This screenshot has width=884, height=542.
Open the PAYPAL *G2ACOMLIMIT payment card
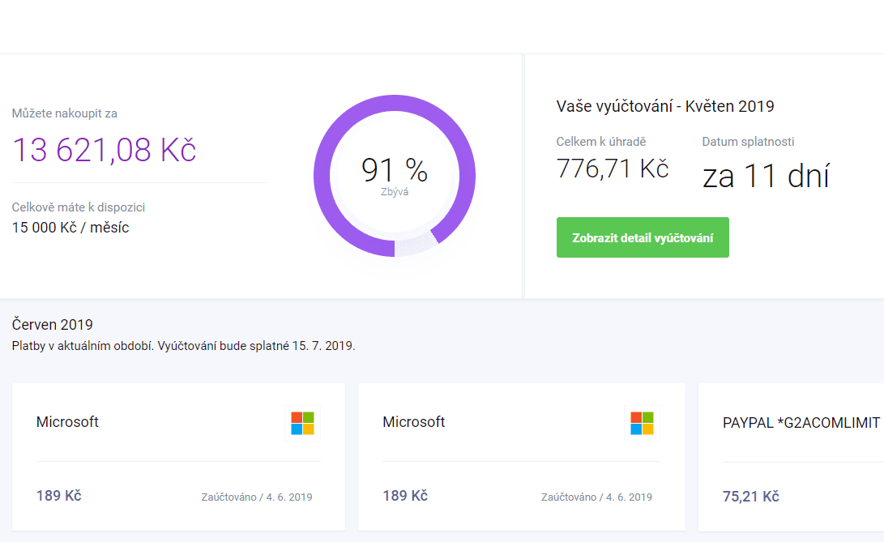pyautogui.click(x=791, y=458)
